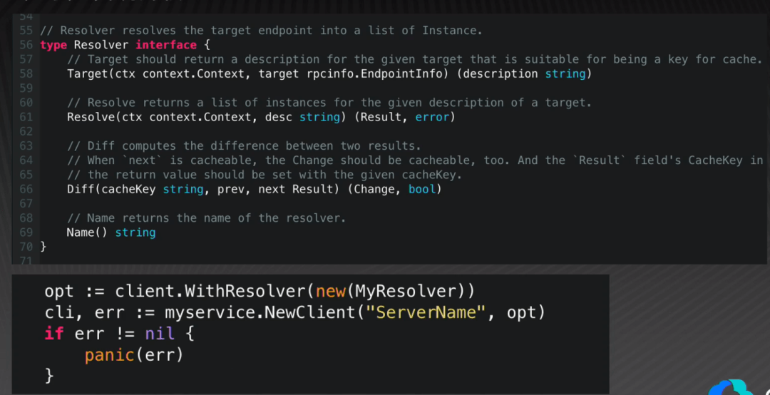Viewport: 770px width, 395px height.
Task: Click the closing brace on line 70
Action: click(43, 247)
